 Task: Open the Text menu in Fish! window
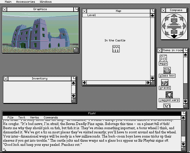(22, 118)
